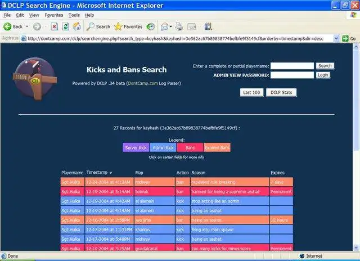Click the page scrollbar down arrow

coord(355,247)
